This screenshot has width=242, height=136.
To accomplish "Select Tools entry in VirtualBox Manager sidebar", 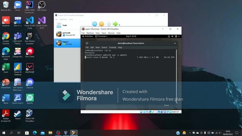I will (x=67, y=25).
